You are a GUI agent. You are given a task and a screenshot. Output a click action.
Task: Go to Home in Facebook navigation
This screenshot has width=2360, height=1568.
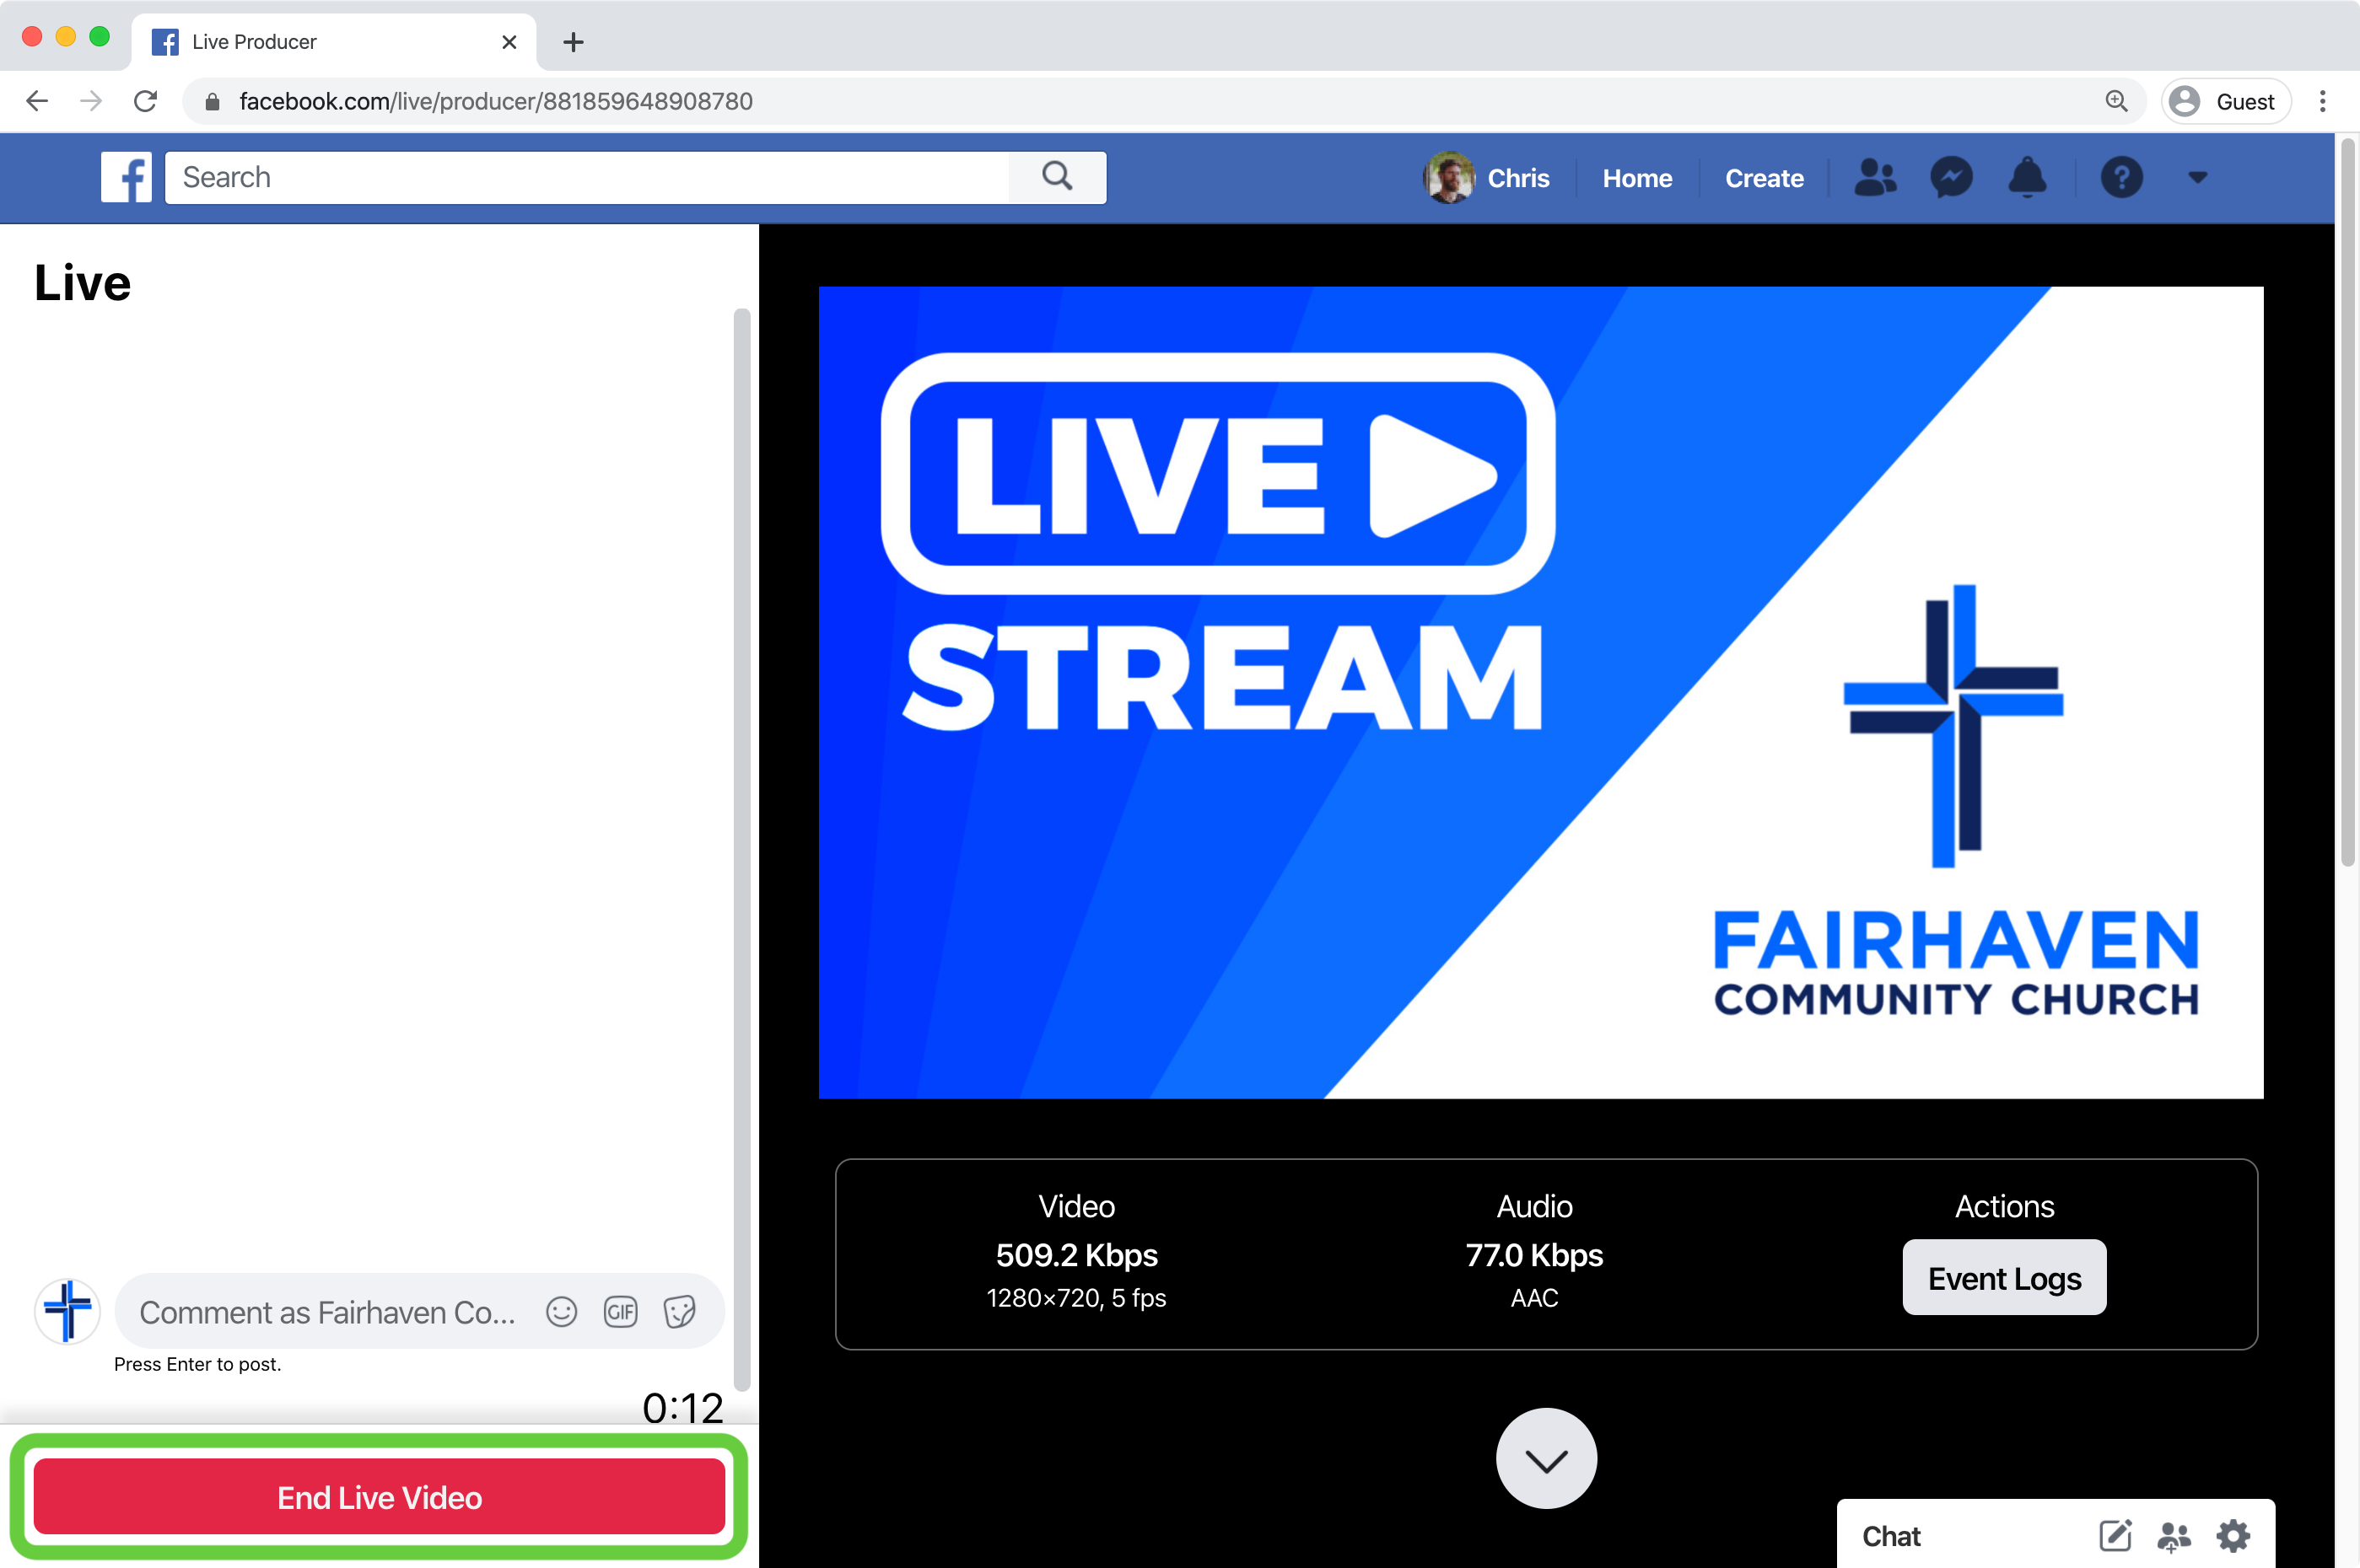point(1636,178)
